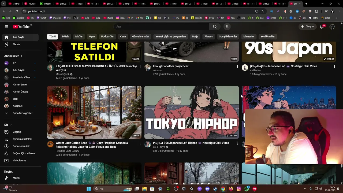Open the Windows Start menu
The width and height of the screenshot is (343, 193).
89,189
